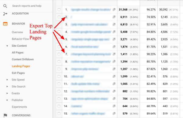Collapse the Site Content tree arrow

[x=7, y=46]
